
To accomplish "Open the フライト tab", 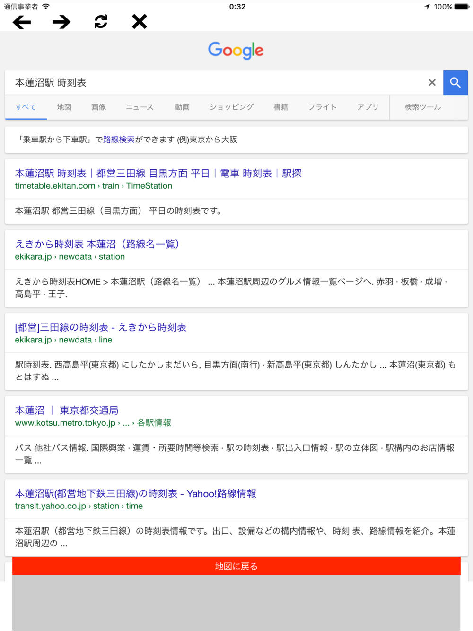I will point(322,107).
